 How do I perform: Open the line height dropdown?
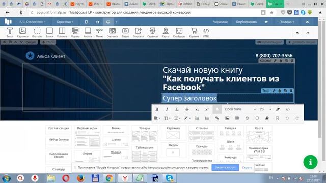tap(177, 118)
